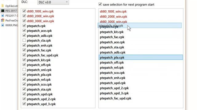197x110 pixels.
Task: Select ptepatch_adb.cpk in right order list
Action: pyautogui.click(x=113, y=52)
